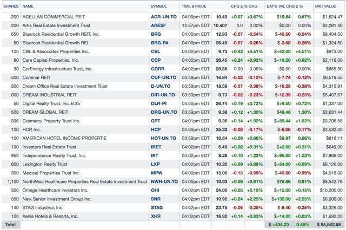The image size is (346, 230).
Task: Click total market value $ 95,562.68
Action: tap(329, 225)
